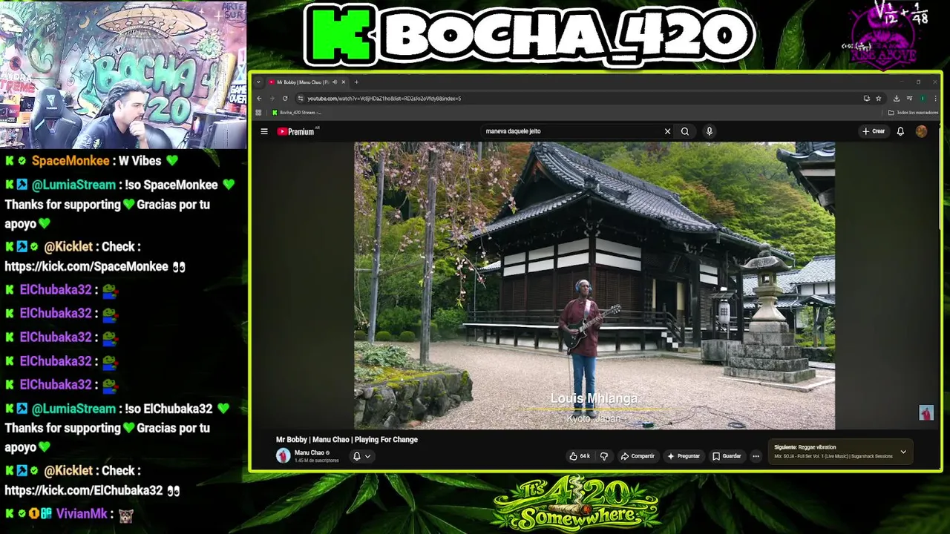Start voice search with microphone icon

pyautogui.click(x=710, y=131)
